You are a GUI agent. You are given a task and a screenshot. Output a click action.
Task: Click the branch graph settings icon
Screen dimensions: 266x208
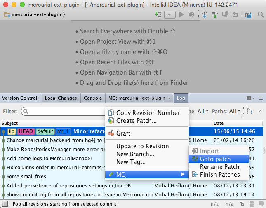250,111
